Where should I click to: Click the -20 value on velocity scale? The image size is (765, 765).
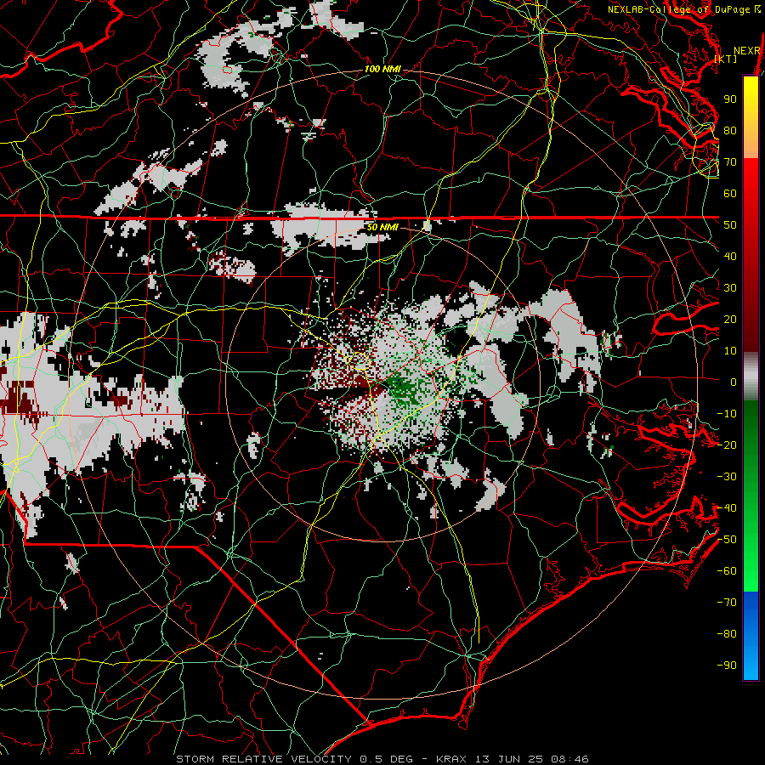[727, 445]
